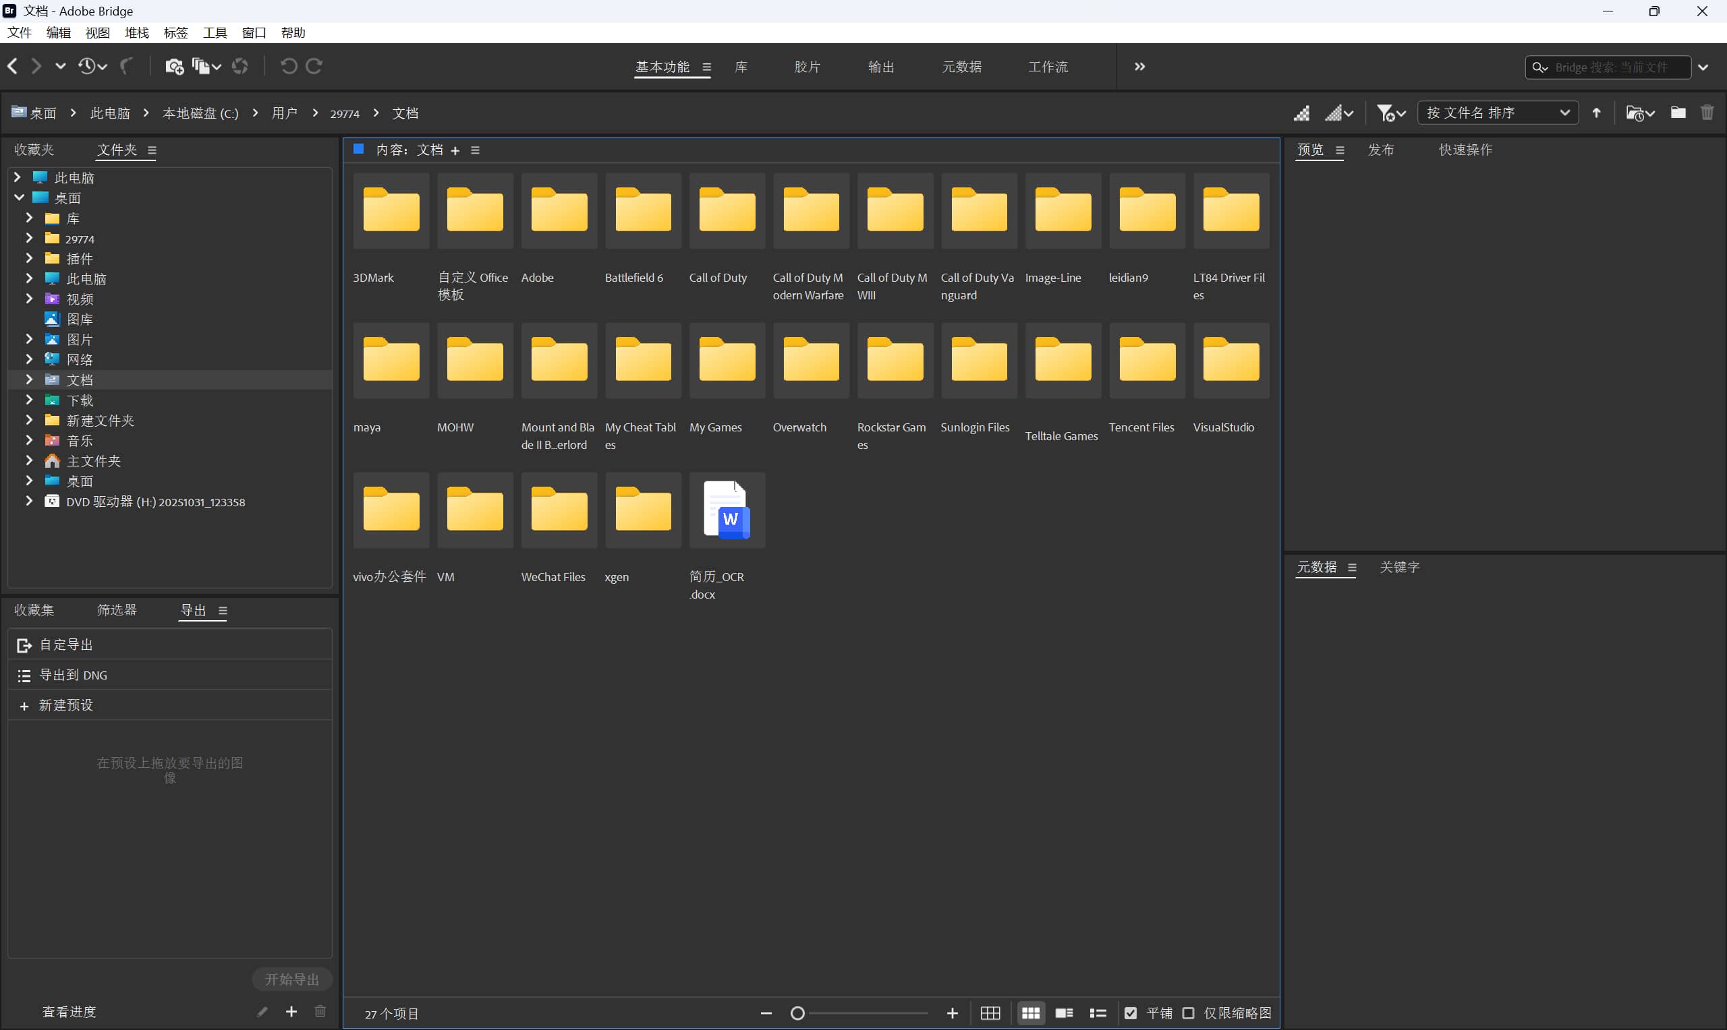Screen dimensions: 1727x1030
Task: Select the details view icon
Action: coord(1064,1013)
